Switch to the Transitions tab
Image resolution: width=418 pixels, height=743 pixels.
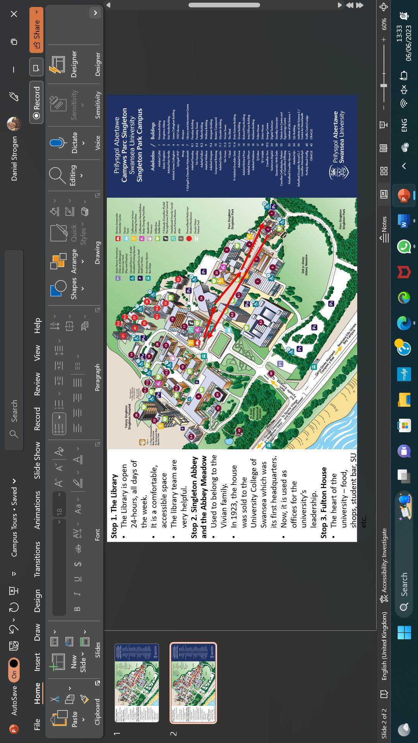(37, 559)
